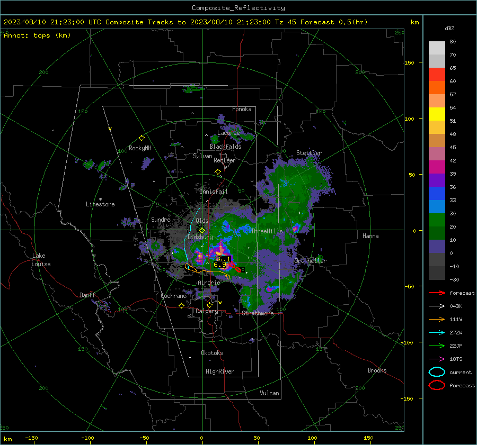
Task: Click the white 04DK arrow in legend
Action: pyautogui.click(x=437, y=306)
